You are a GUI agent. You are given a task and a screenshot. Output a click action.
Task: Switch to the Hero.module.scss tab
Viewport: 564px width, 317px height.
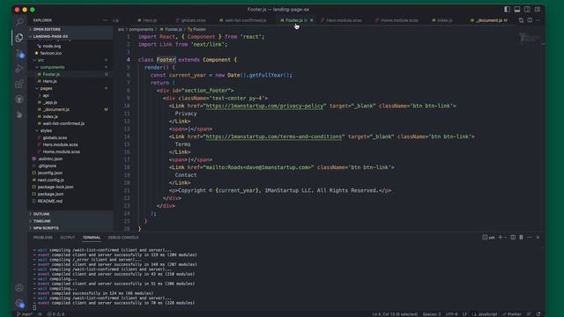pos(341,20)
